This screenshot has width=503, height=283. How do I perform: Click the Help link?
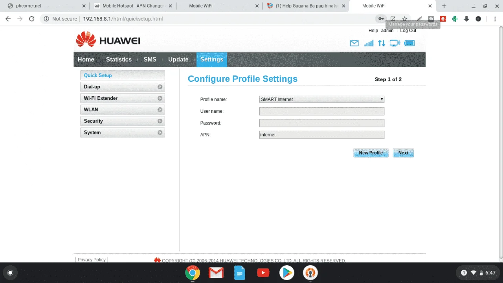(x=373, y=31)
